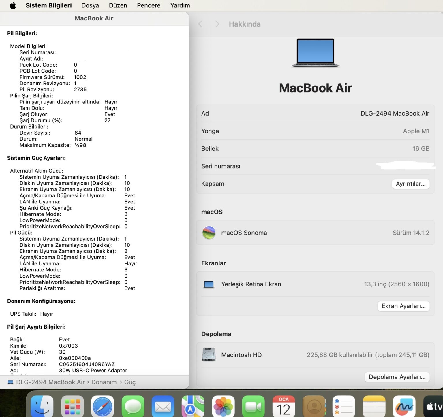Open the Dosya menu

pos(90,5)
